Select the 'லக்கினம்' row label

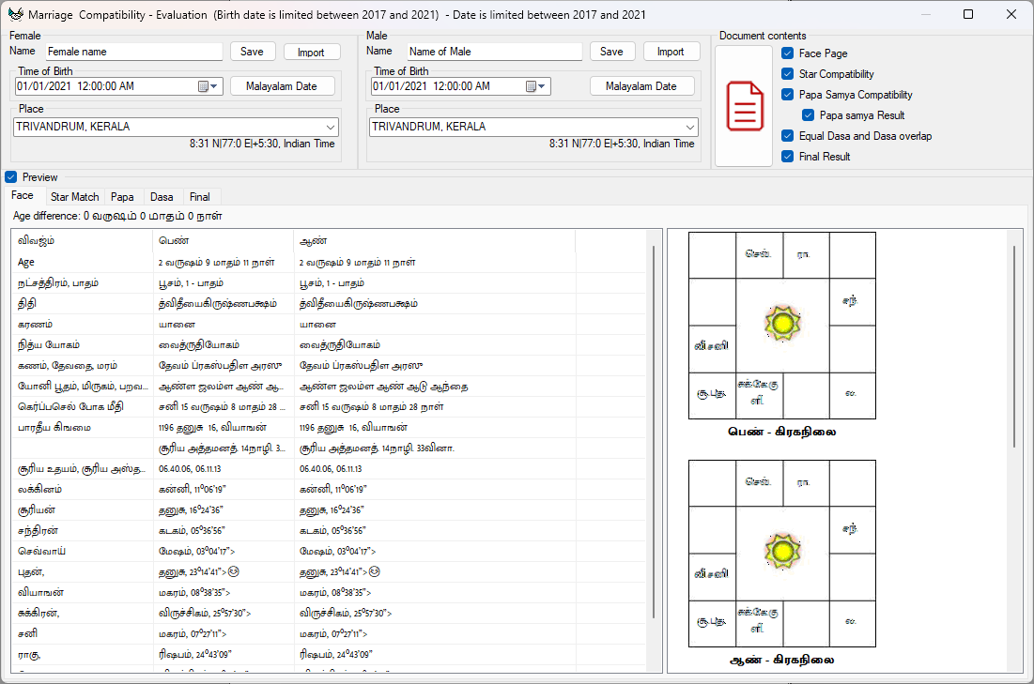40,490
